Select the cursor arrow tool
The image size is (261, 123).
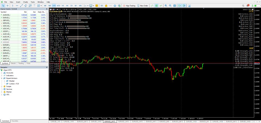click(x=3, y=5)
